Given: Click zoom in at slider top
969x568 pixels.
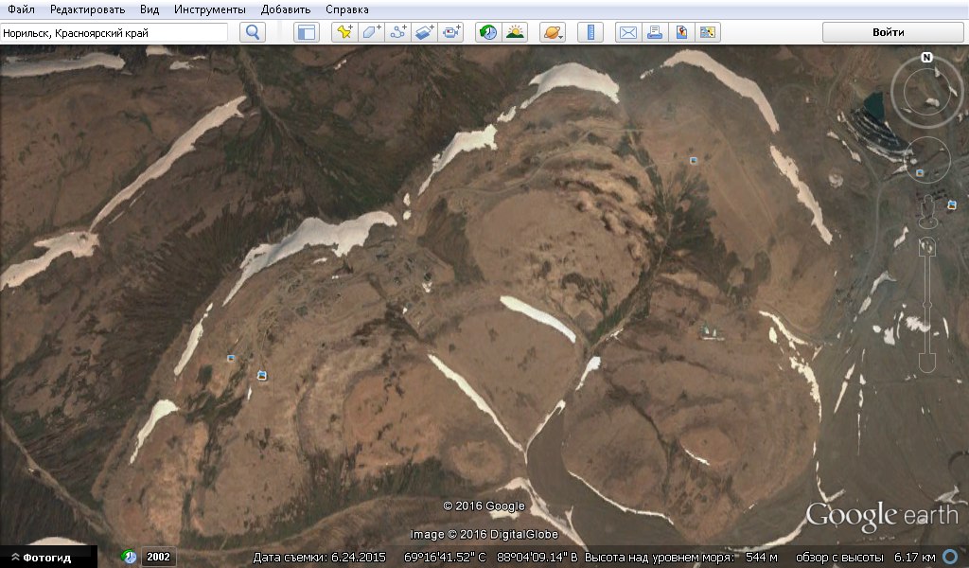Looking at the screenshot, I should tap(927, 248).
